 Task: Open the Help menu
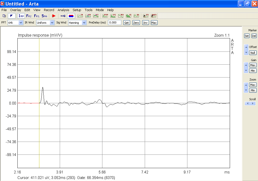[x=110, y=10]
